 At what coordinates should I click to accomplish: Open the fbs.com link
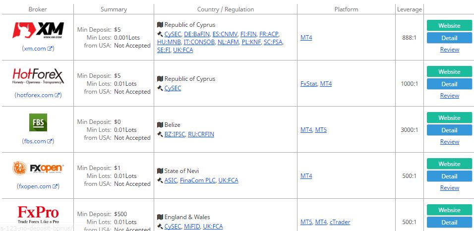point(35,141)
